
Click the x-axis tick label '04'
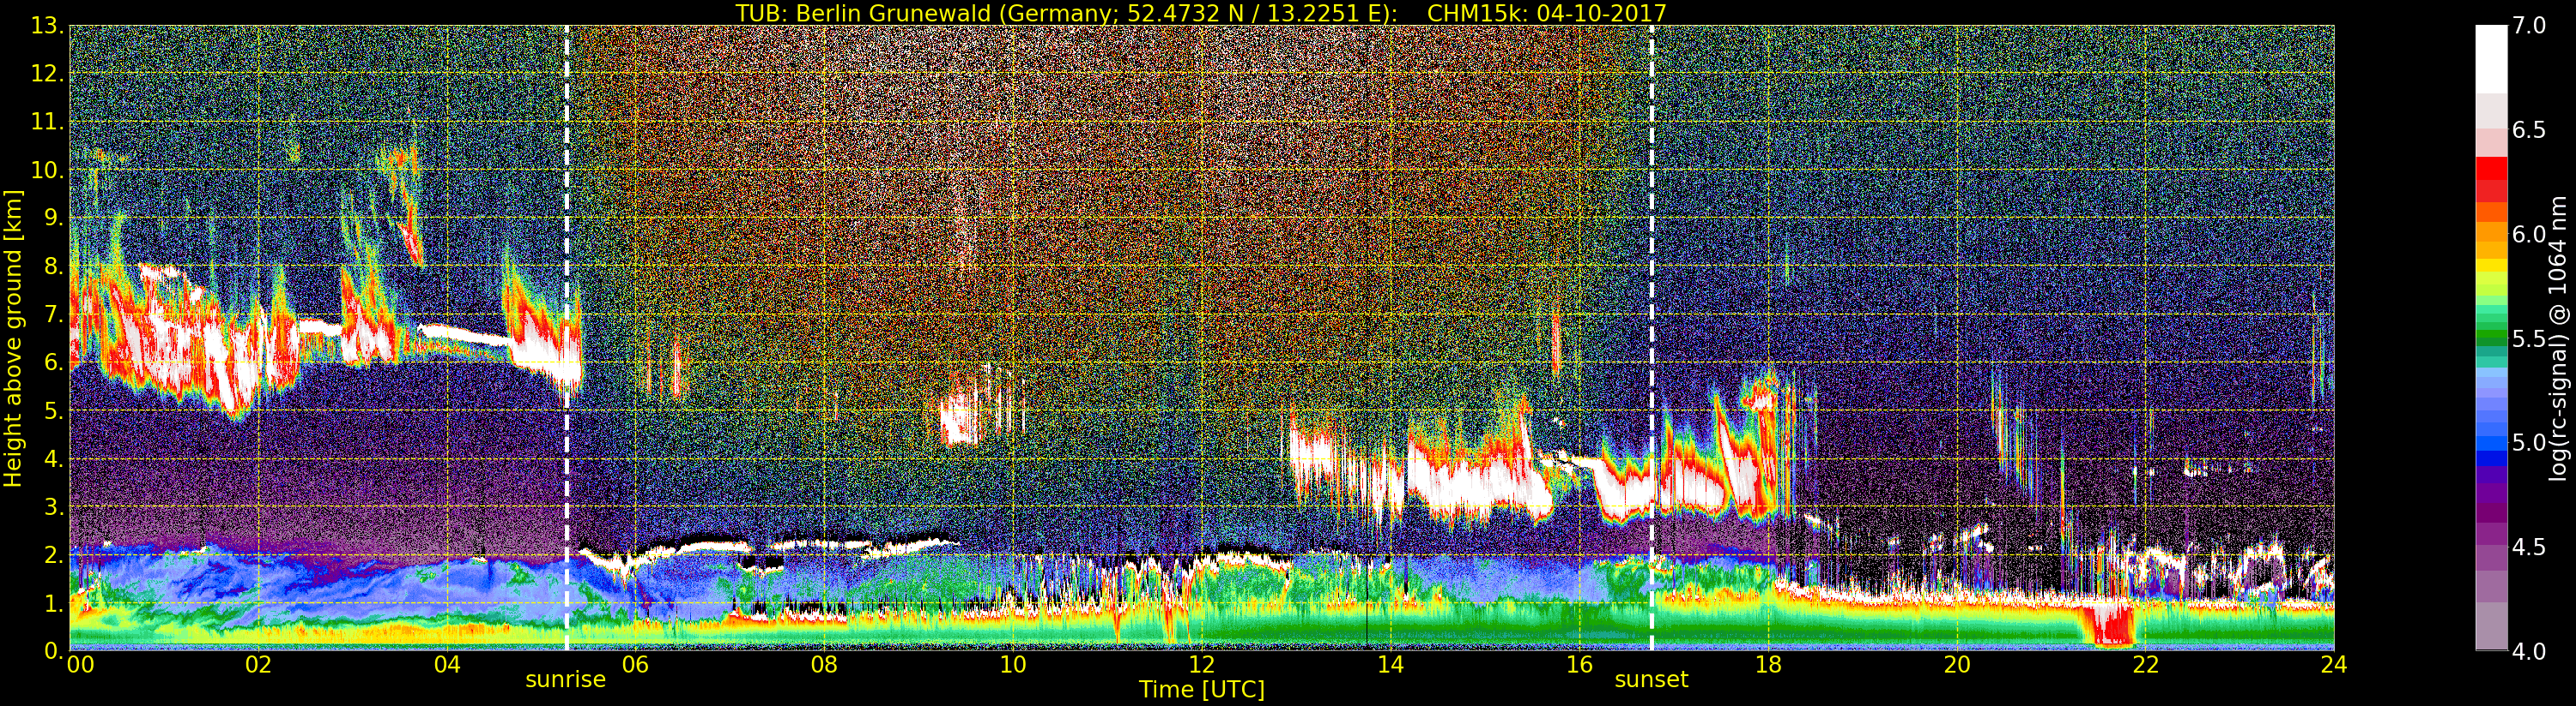[447, 665]
